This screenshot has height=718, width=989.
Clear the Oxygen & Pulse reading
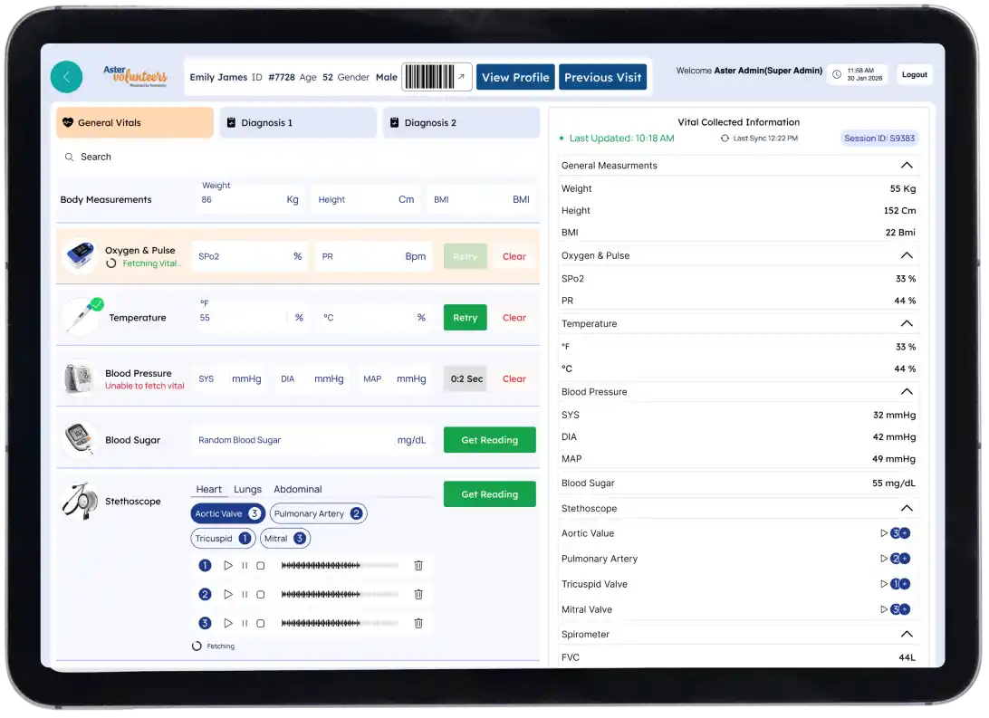[x=514, y=256]
